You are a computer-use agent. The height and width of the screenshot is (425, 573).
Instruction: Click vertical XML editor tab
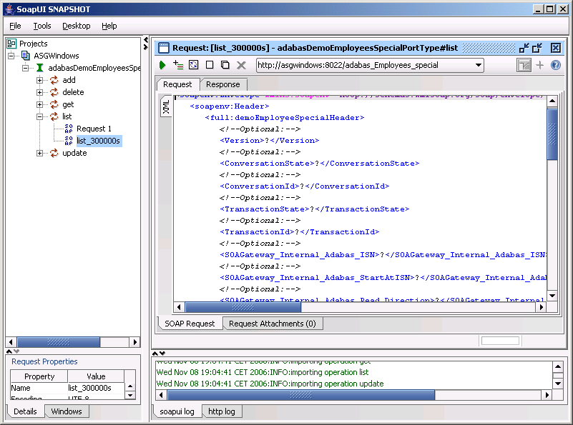pos(166,107)
